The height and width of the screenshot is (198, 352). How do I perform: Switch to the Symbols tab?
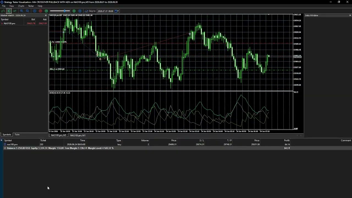pos(7,135)
